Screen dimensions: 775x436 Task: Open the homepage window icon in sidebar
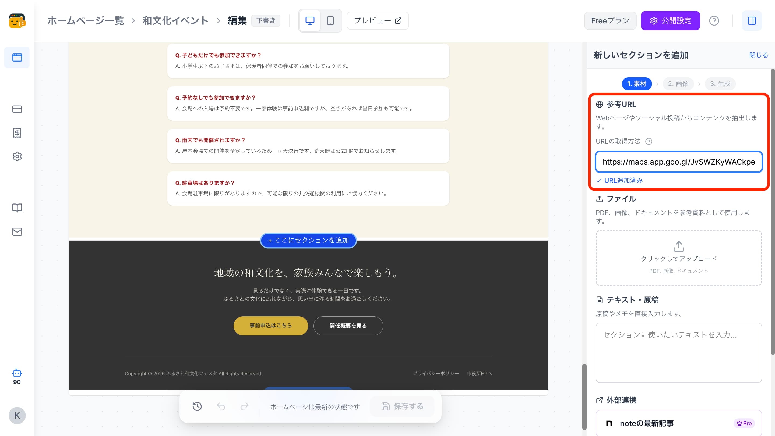click(17, 58)
